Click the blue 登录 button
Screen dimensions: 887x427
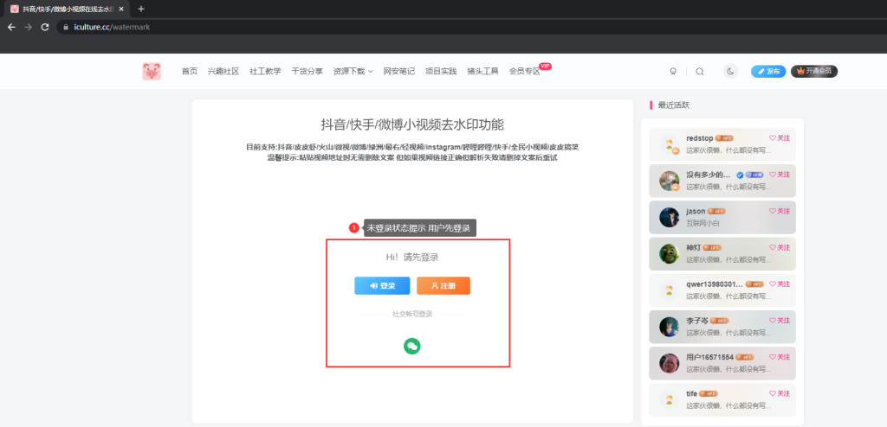[x=382, y=286]
